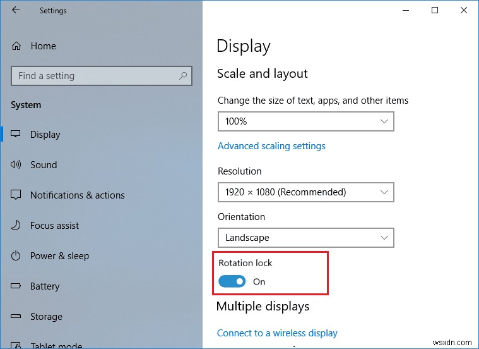The width and height of the screenshot is (479, 349).
Task: Turn off the Rotation lock toggle
Action: (232, 282)
